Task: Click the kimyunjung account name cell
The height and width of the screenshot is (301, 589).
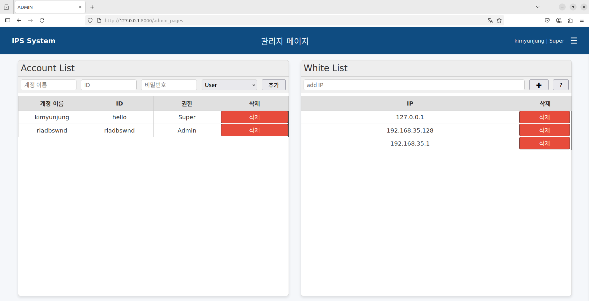Action: click(52, 117)
